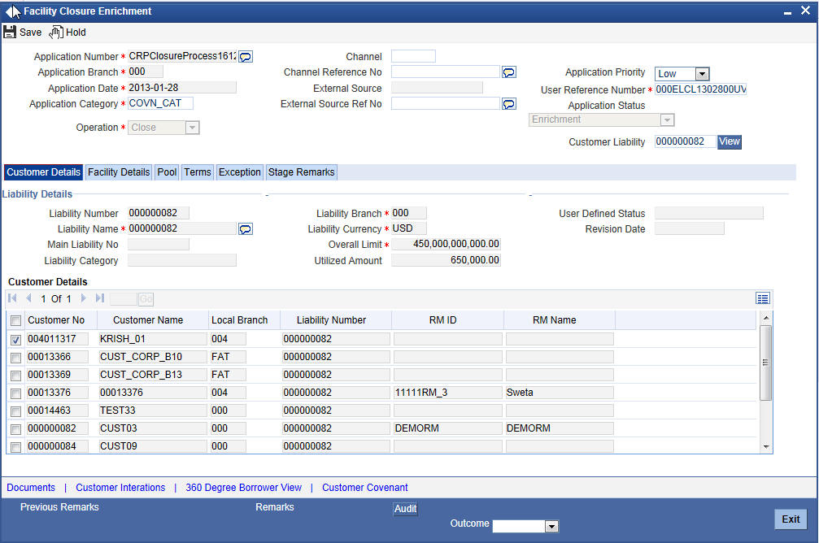
Task: Click RM ID column header
Action: (x=443, y=320)
